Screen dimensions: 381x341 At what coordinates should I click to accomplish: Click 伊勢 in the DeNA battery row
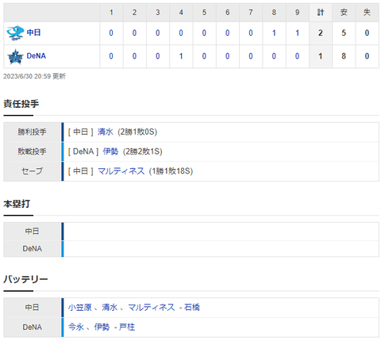102,327
